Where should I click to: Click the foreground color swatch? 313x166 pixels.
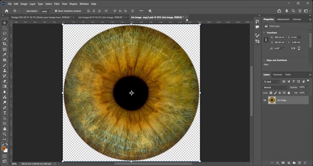coord(3,149)
